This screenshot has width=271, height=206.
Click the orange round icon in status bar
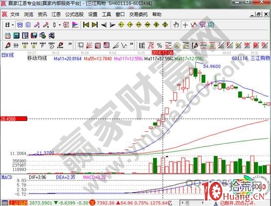92,203
